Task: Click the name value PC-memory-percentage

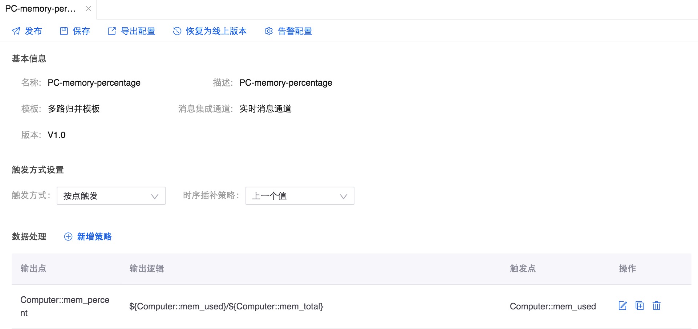Action: pyautogui.click(x=94, y=83)
